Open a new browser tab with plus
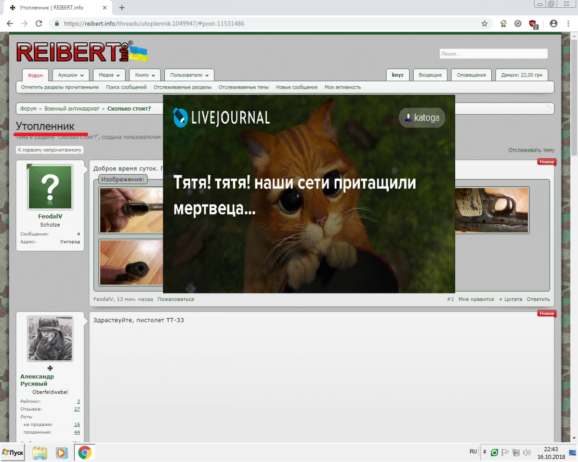578x462 pixels. [x=122, y=8]
